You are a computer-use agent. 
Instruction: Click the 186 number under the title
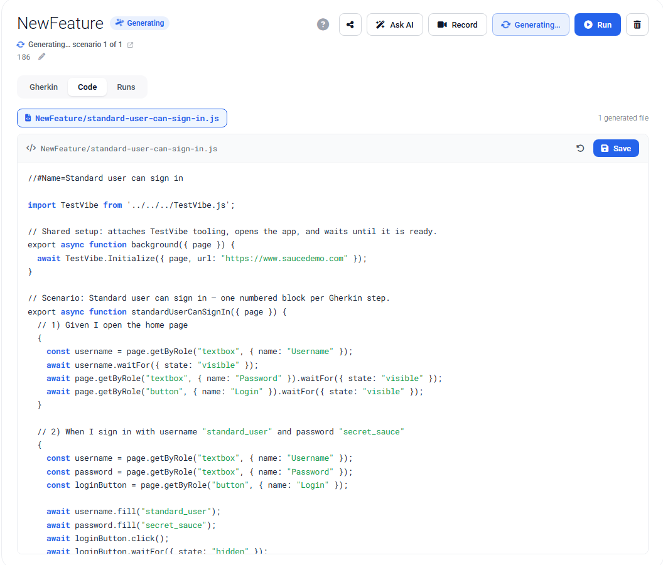pos(24,57)
